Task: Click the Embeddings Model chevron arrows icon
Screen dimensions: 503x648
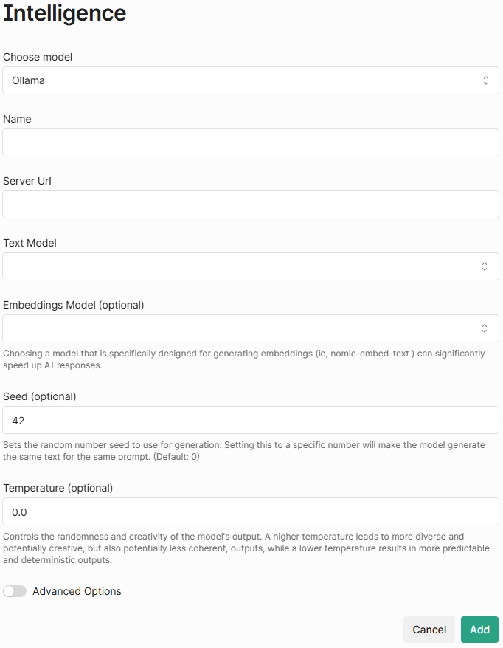Action: (x=485, y=328)
